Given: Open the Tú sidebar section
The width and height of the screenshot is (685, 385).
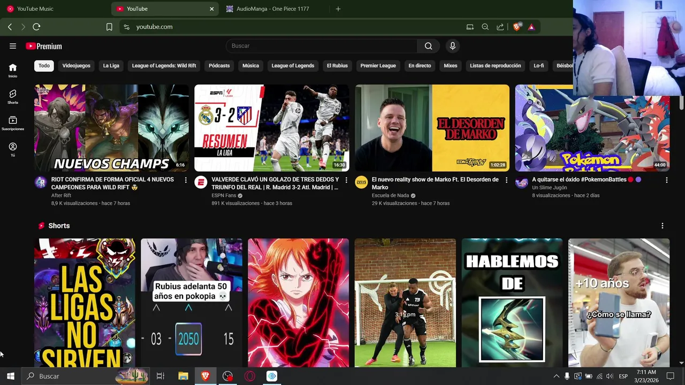Looking at the screenshot, I should [13, 149].
